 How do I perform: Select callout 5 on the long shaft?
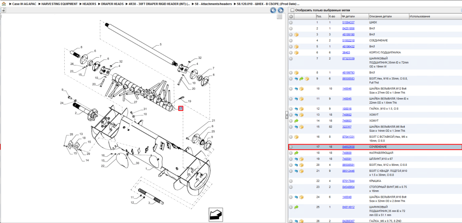pos(161,44)
